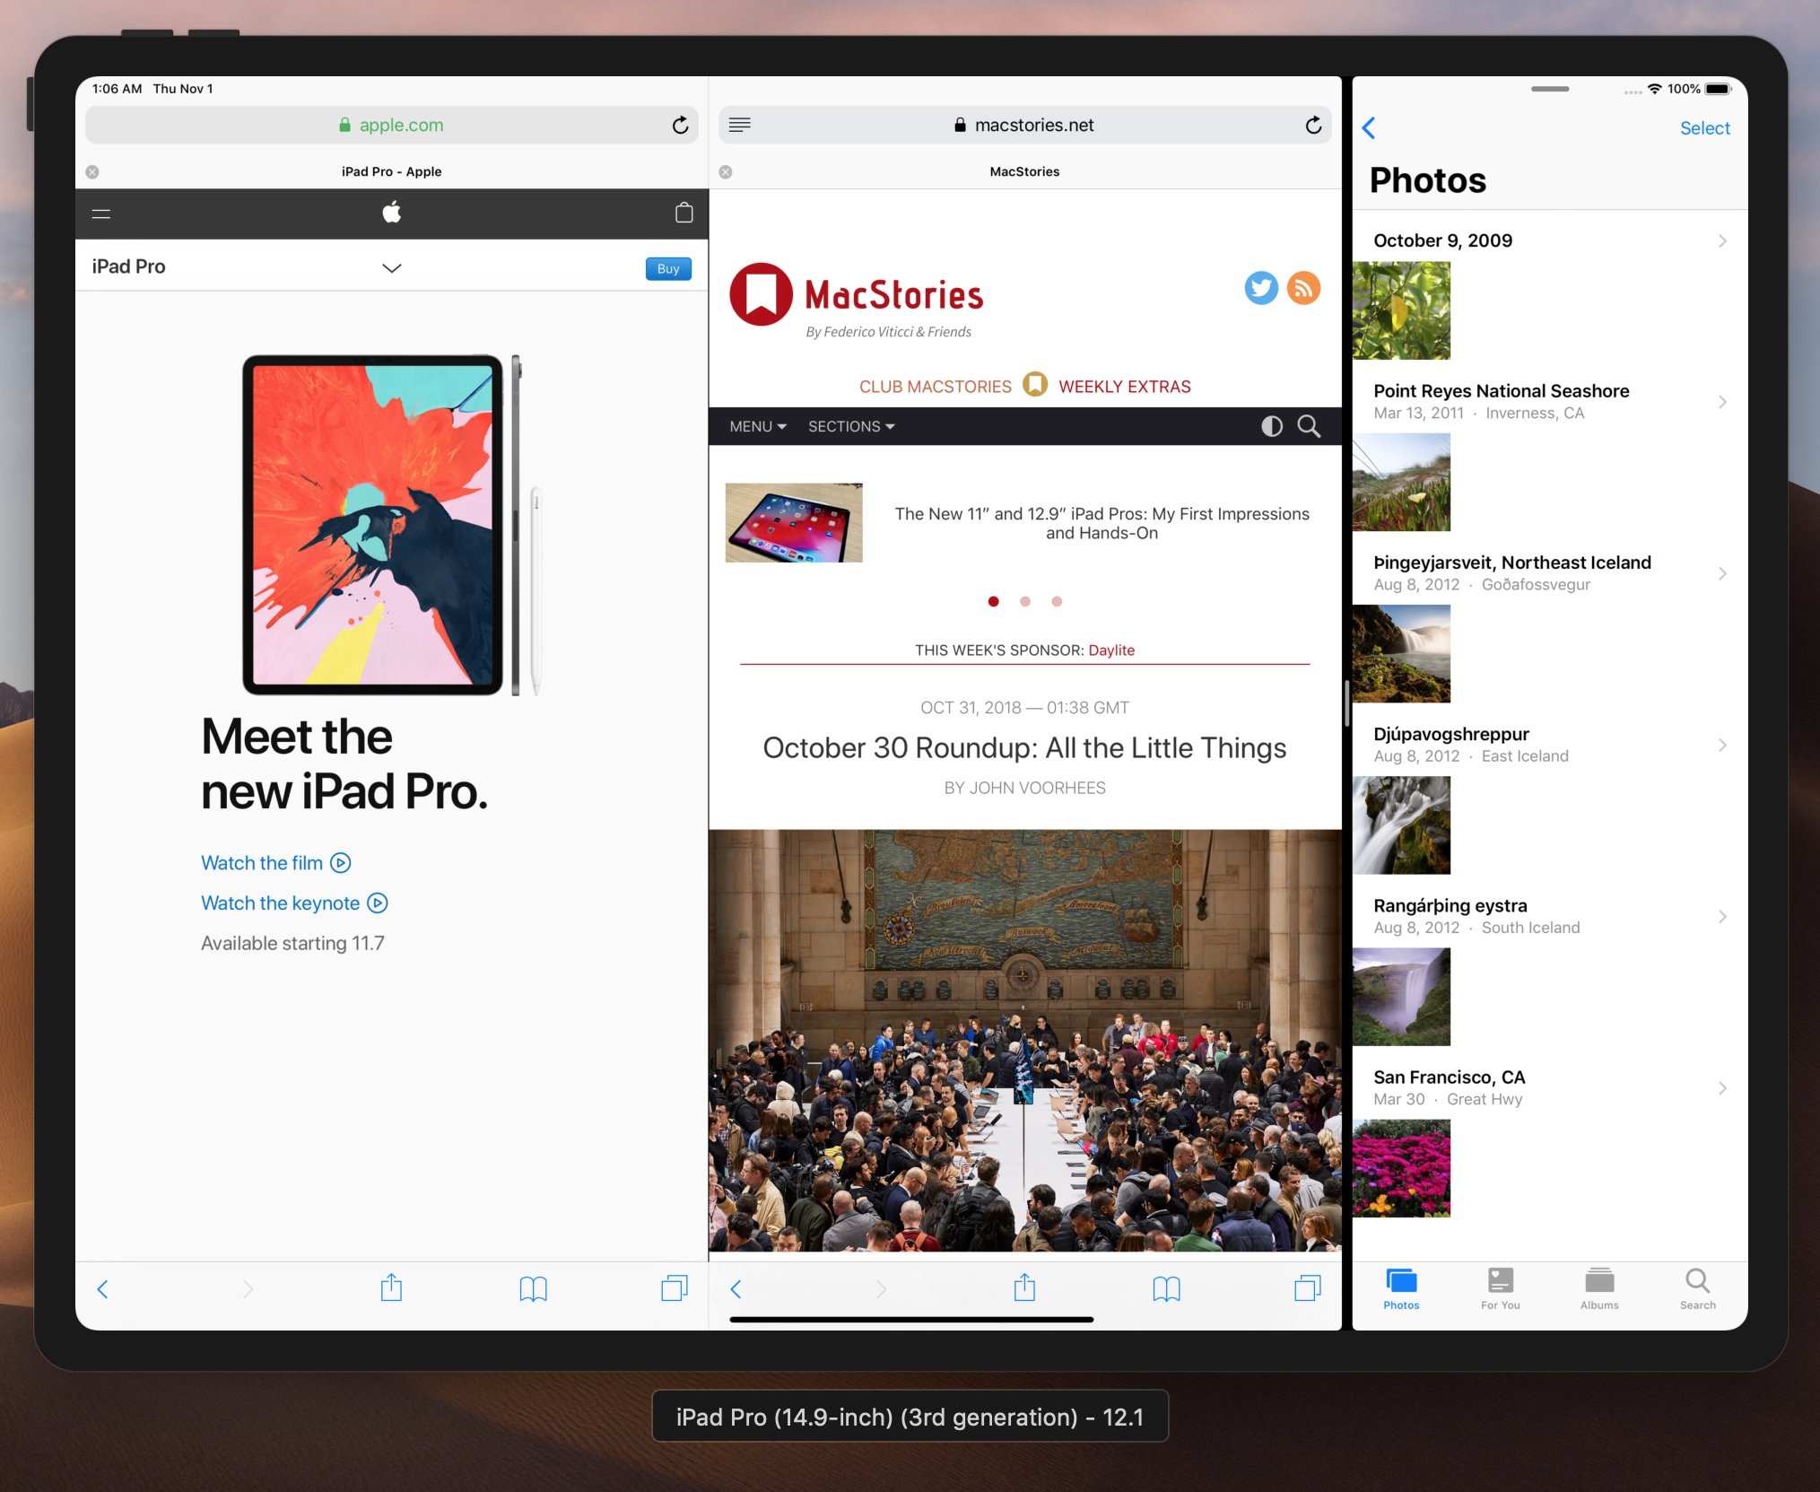Image resolution: width=1820 pixels, height=1492 pixels.
Task: Share the MacStories page
Action: click(x=1024, y=1287)
